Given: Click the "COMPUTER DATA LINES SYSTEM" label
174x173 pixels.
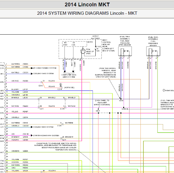Looking at the screenshot, I should tap(69, 76).
